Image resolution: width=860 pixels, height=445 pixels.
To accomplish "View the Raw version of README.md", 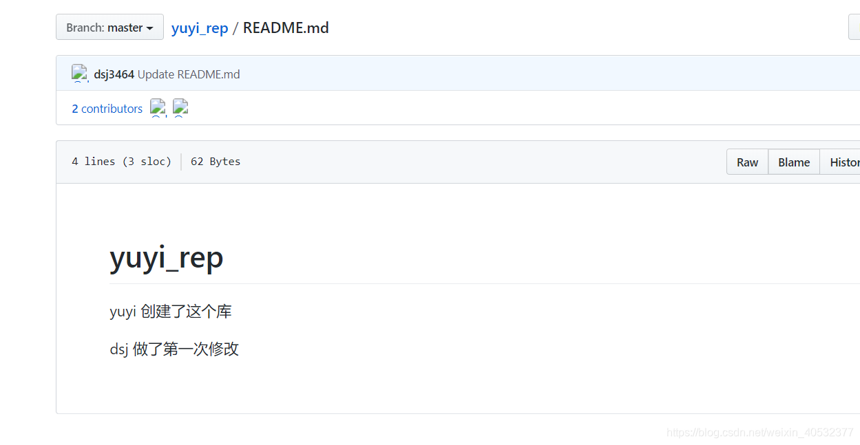I will (747, 162).
